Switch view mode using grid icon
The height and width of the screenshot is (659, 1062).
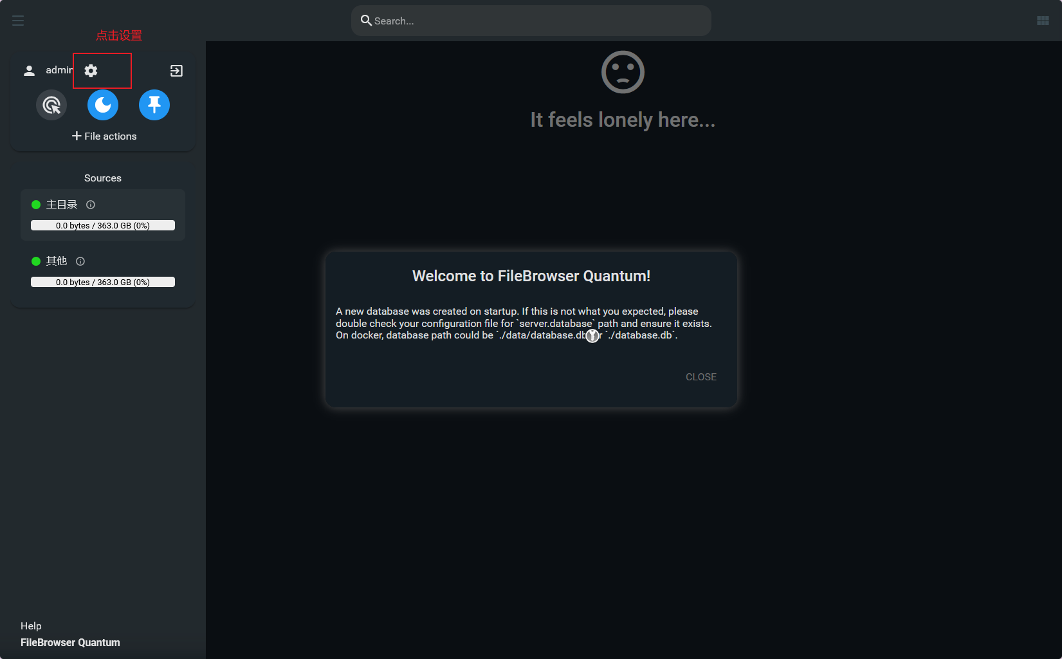click(x=1043, y=21)
